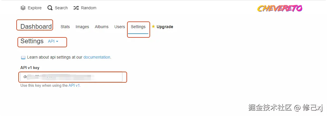Switch to the Images tab
Viewport: 327px width, 116px height.
point(82,27)
